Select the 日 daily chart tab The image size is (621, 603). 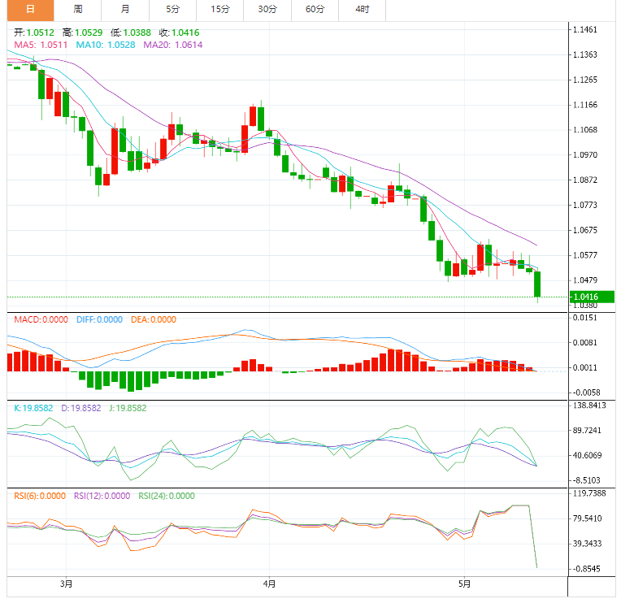pos(31,10)
